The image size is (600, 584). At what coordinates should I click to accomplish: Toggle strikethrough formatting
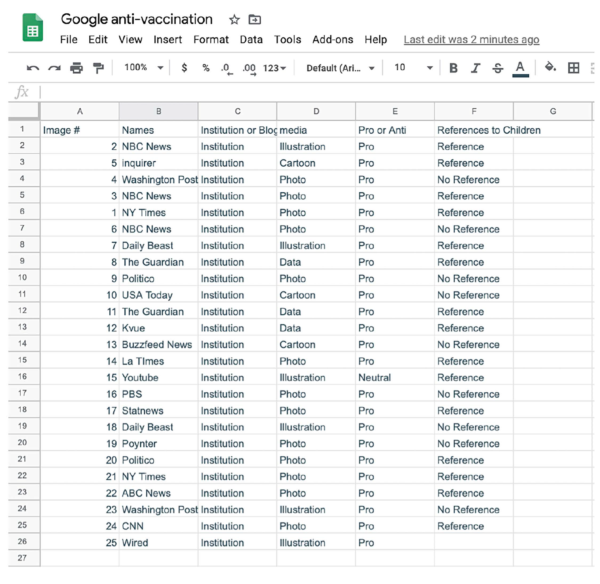(x=497, y=68)
